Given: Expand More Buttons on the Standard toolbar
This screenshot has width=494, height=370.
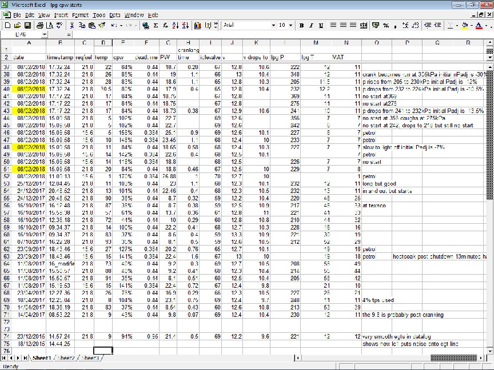Looking at the screenshot, I should pyautogui.click(x=216, y=26).
